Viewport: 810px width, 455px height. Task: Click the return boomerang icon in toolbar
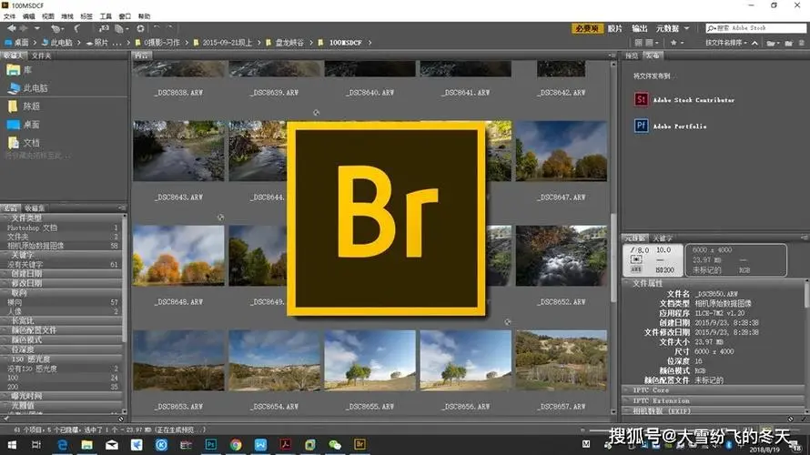[77, 28]
